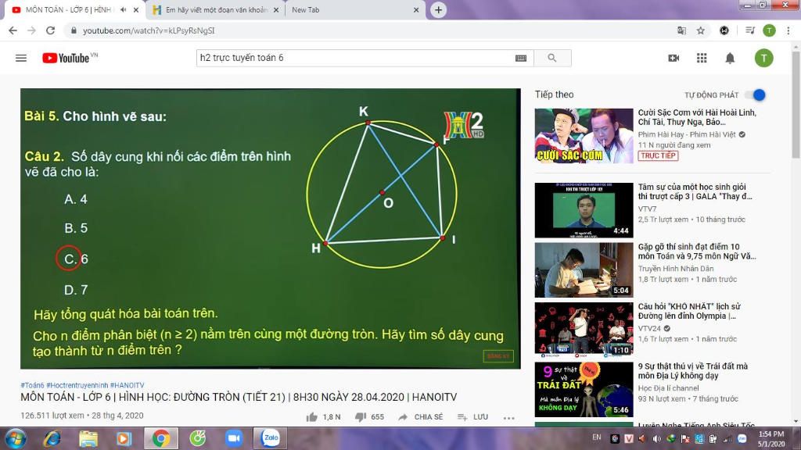
Task: Click the Cốc Cốc browser taskbar icon
Action: (198, 438)
